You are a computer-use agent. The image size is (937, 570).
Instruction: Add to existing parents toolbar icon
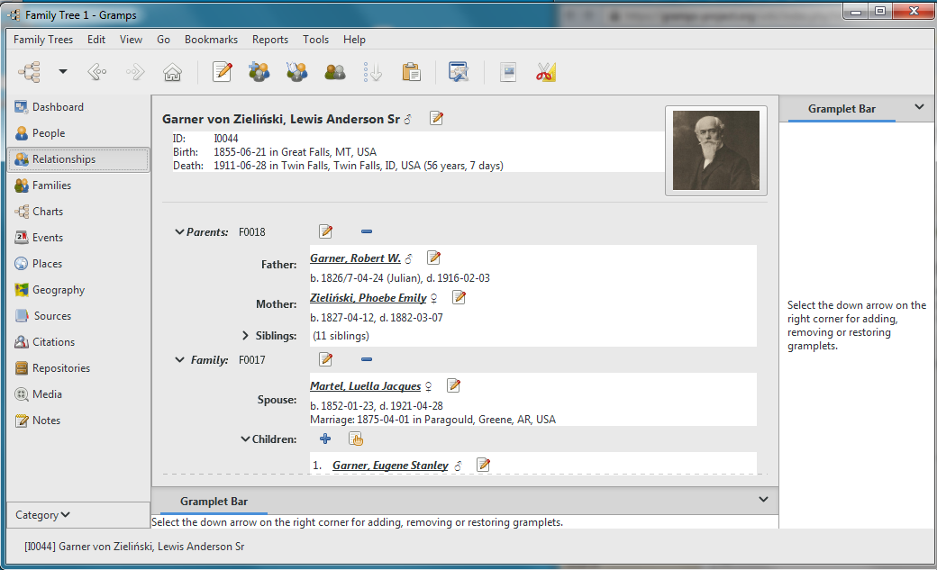pos(297,72)
